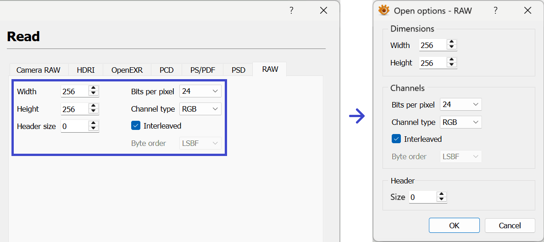Decrease Header Size in Open options
The height and width of the screenshot is (242, 544).
[x=442, y=200]
